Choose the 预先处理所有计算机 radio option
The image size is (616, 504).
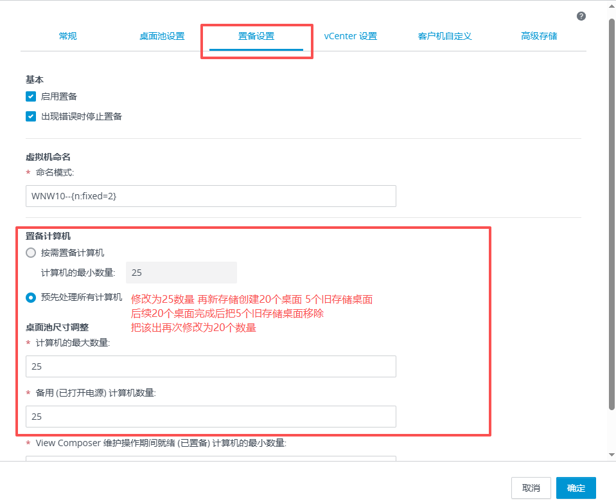tap(31, 297)
